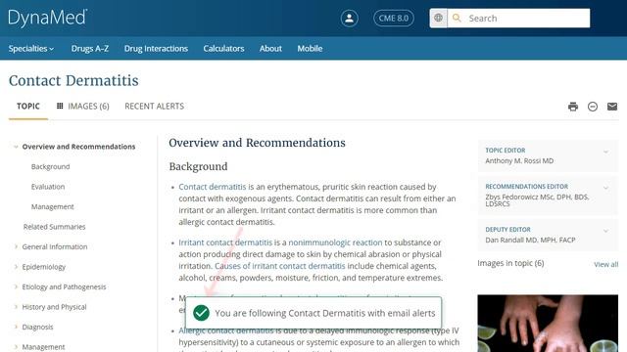Click Dan Randall MD, MPH, FACP name
The height and width of the screenshot is (352, 627).
click(530, 240)
